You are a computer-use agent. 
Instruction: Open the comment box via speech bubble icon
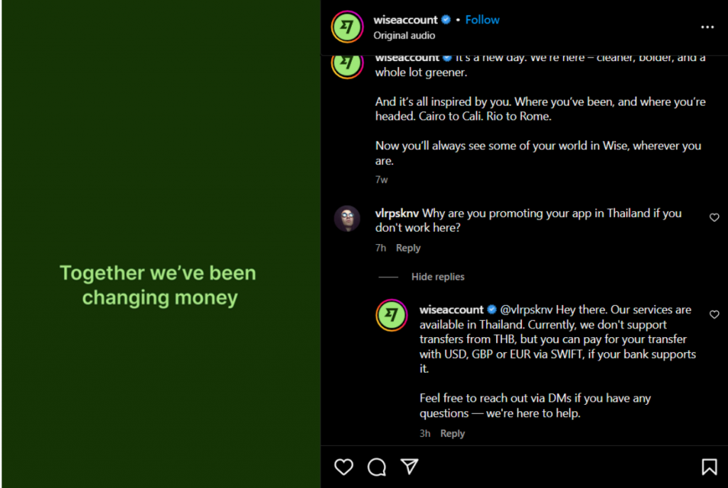[376, 467]
